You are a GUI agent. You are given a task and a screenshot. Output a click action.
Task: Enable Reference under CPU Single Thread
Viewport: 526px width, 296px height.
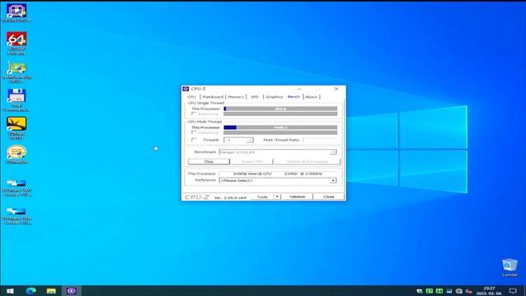point(194,114)
